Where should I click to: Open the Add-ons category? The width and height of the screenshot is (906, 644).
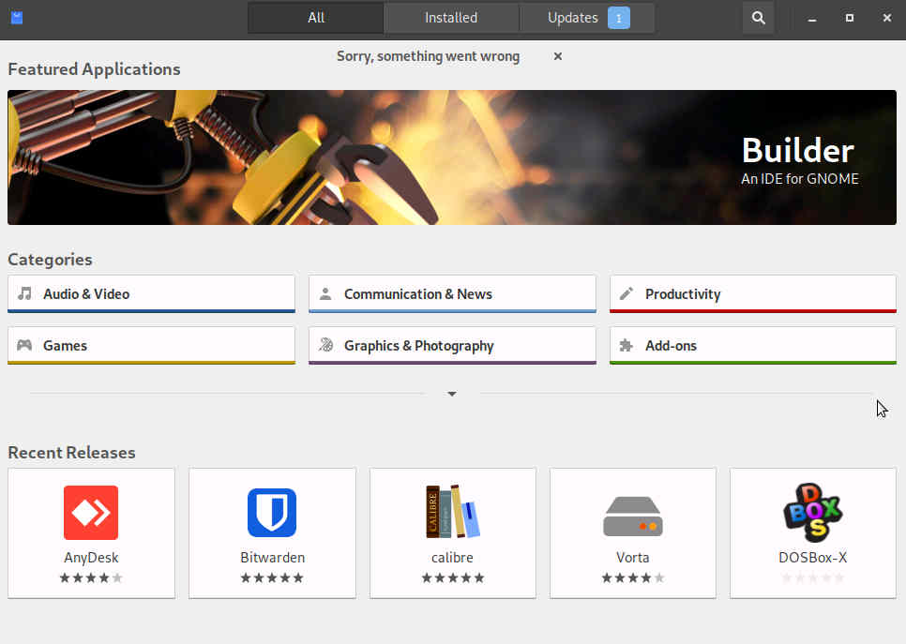(753, 345)
